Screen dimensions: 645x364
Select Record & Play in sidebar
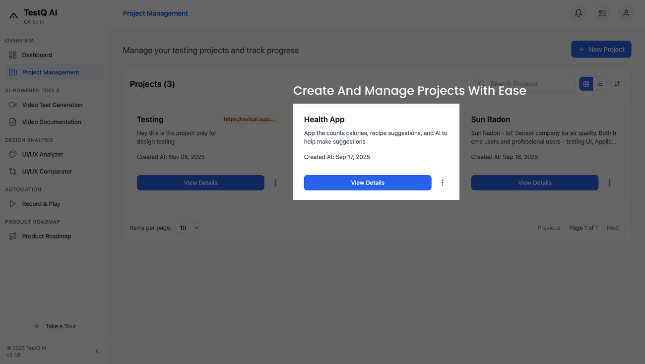(41, 204)
